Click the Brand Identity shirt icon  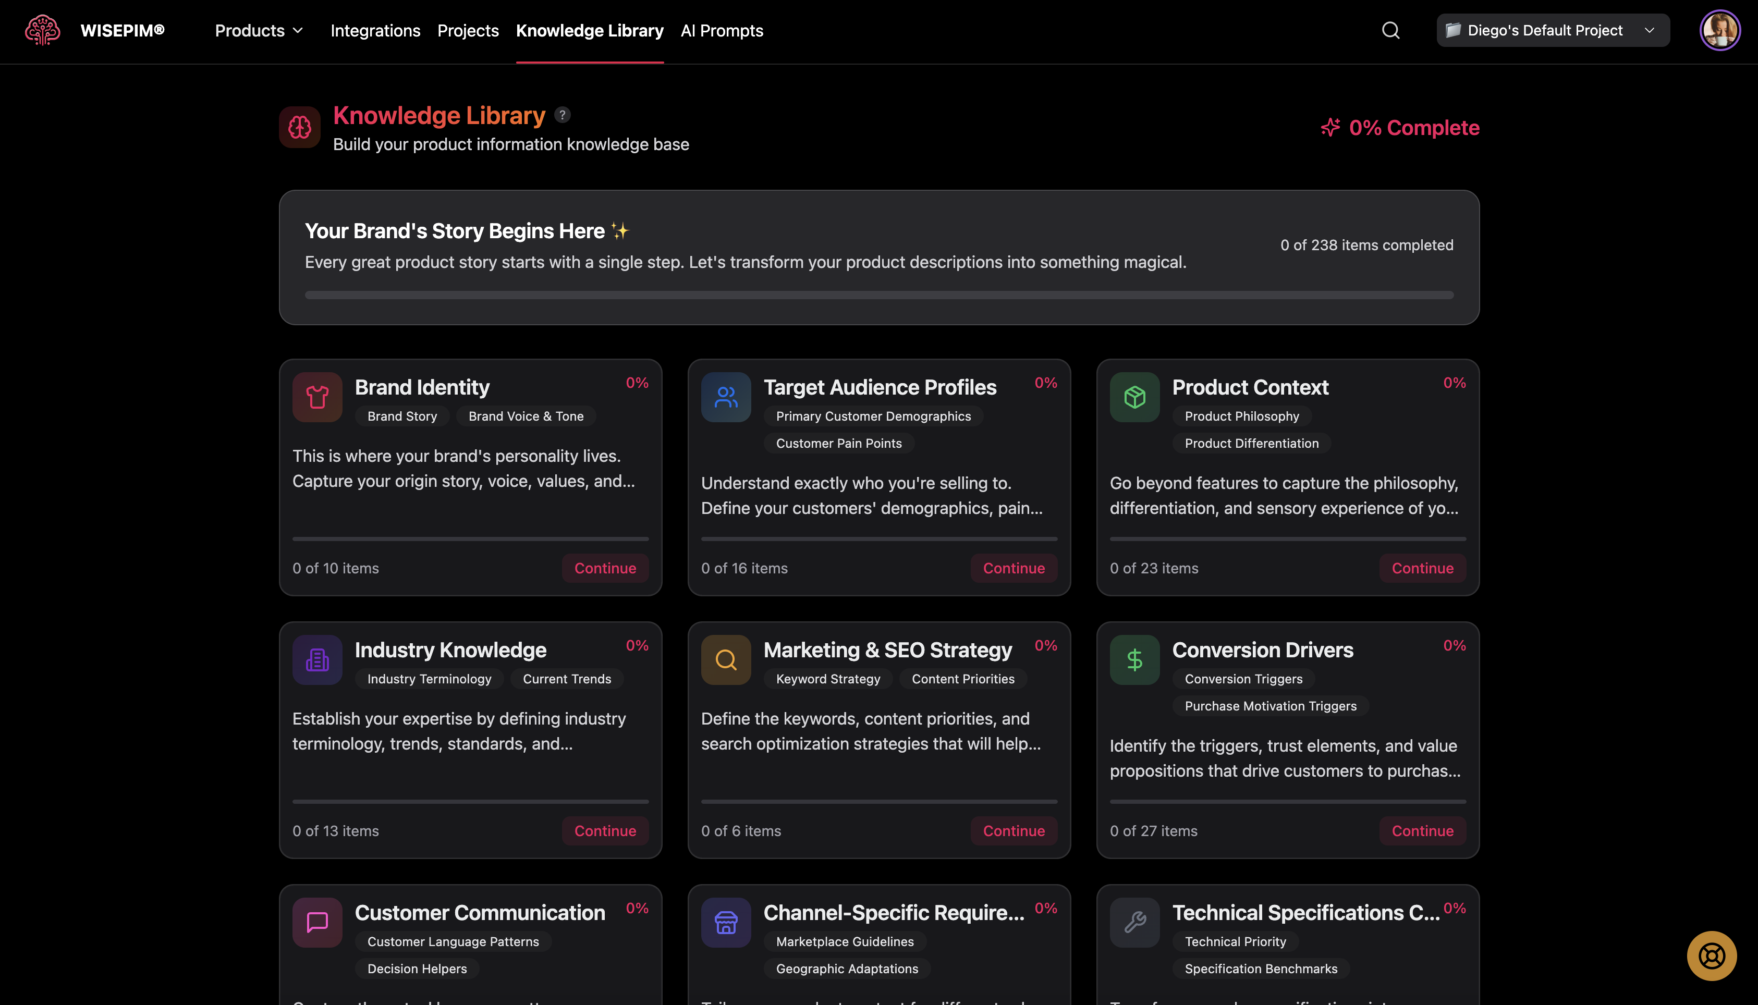(317, 397)
